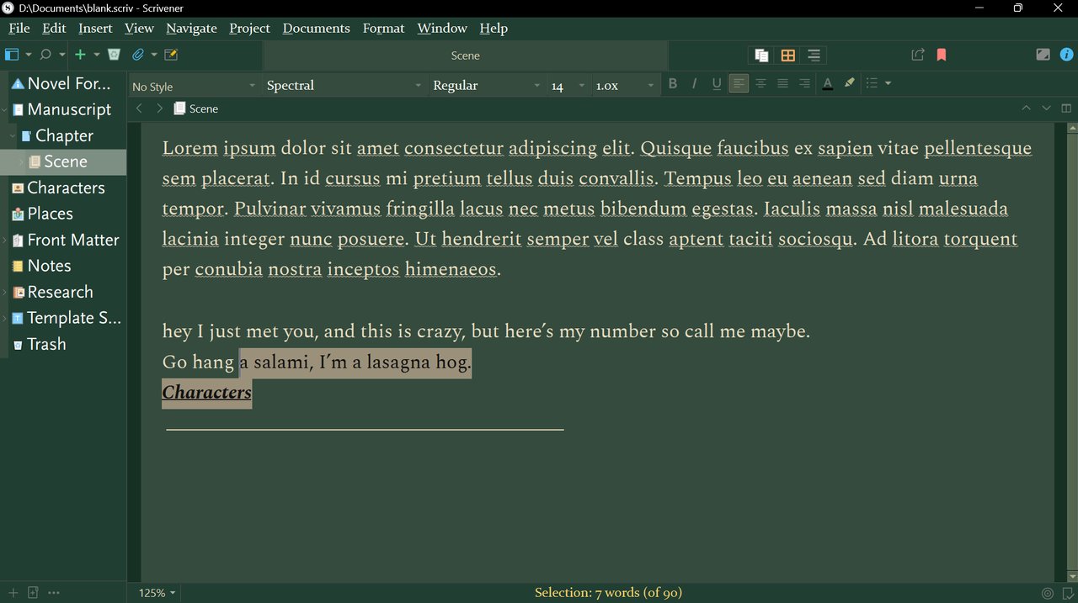Viewport: 1078px width, 603px height.
Task: Open the Edit menu
Action: pos(54,28)
